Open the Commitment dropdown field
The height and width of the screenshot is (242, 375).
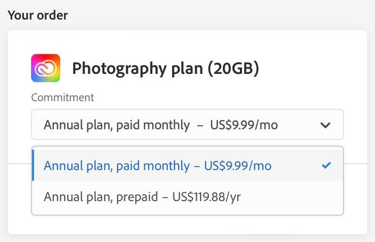coord(187,125)
